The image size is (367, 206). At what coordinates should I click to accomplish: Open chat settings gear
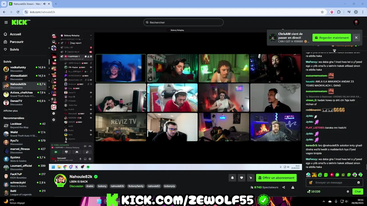[x=348, y=192]
